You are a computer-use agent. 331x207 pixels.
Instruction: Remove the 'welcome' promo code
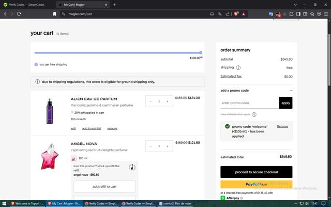(x=282, y=126)
